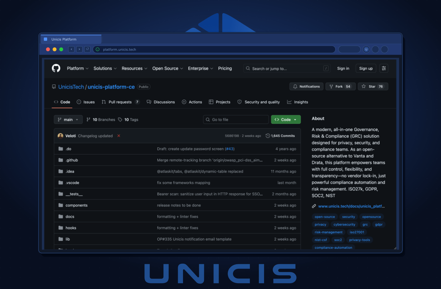Click the site security icon in the address bar
The width and height of the screenshot is (441, 289).
(98, 50)
